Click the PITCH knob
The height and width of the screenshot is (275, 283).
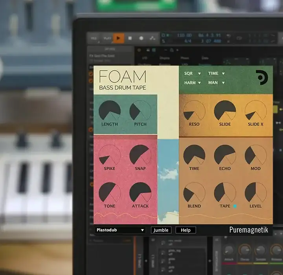(x=140, y=111)
